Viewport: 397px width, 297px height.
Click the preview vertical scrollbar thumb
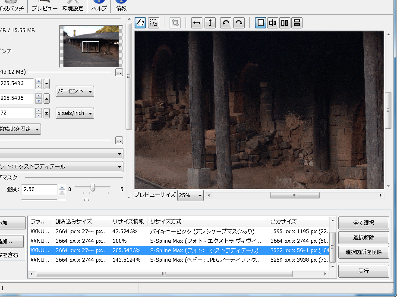388,110
